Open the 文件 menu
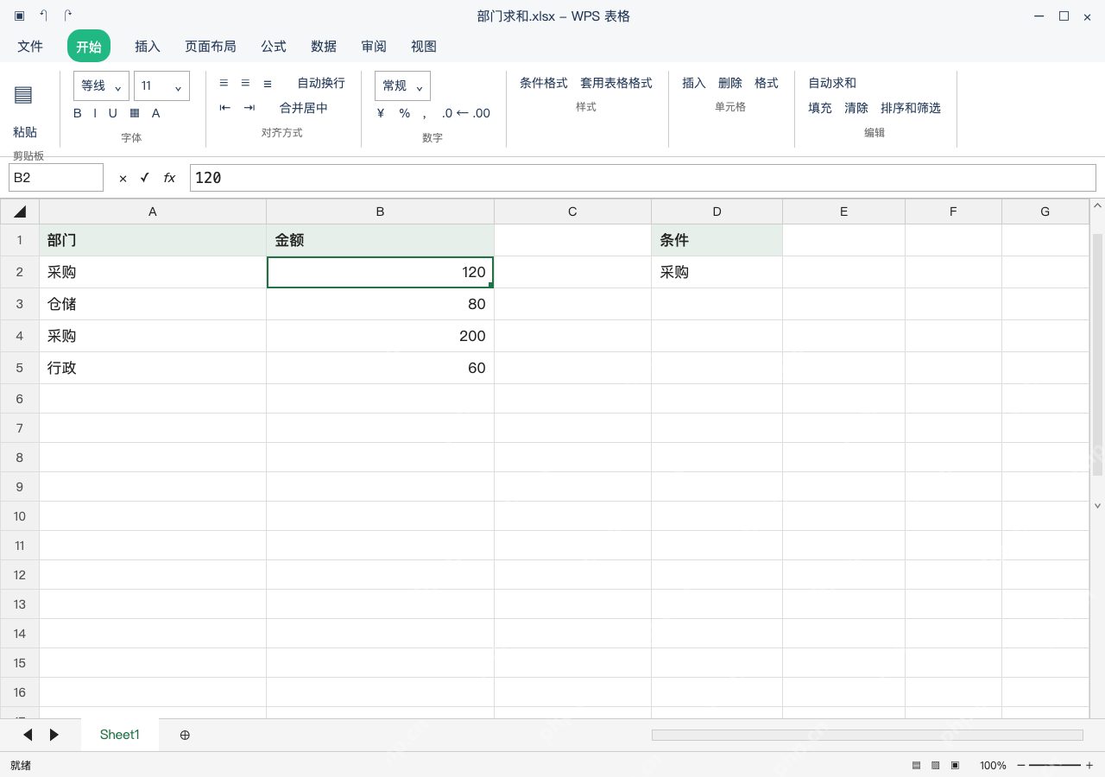The image size is (1105, 777). (30, 47)
